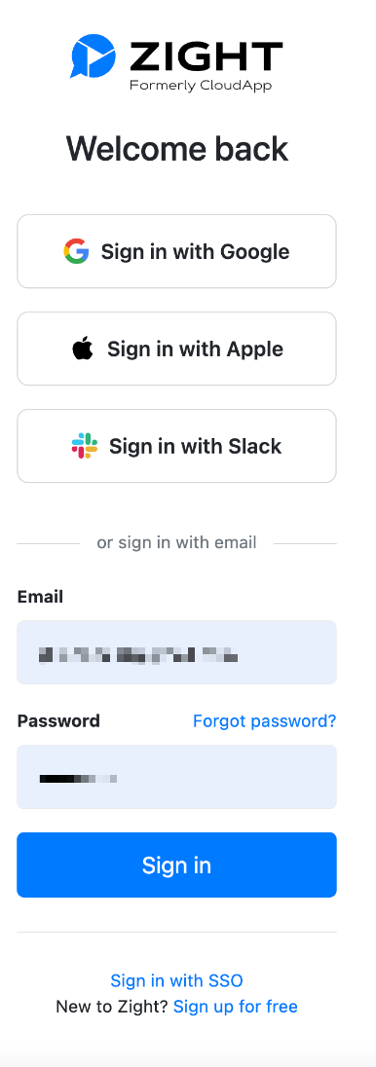Open the "Forgot password?" link
This screenshot has width=376, height=1067.
pos(264,721)
